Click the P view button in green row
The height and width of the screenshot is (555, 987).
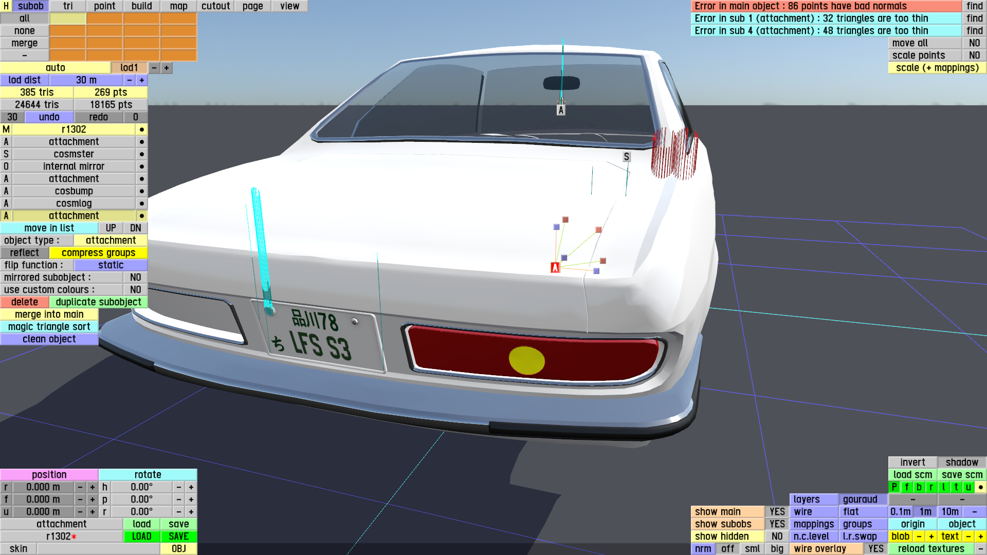[x=894, y=487]
